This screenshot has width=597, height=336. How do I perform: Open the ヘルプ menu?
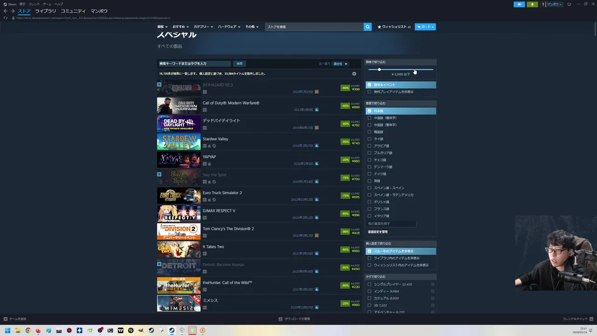click(59, 4)
